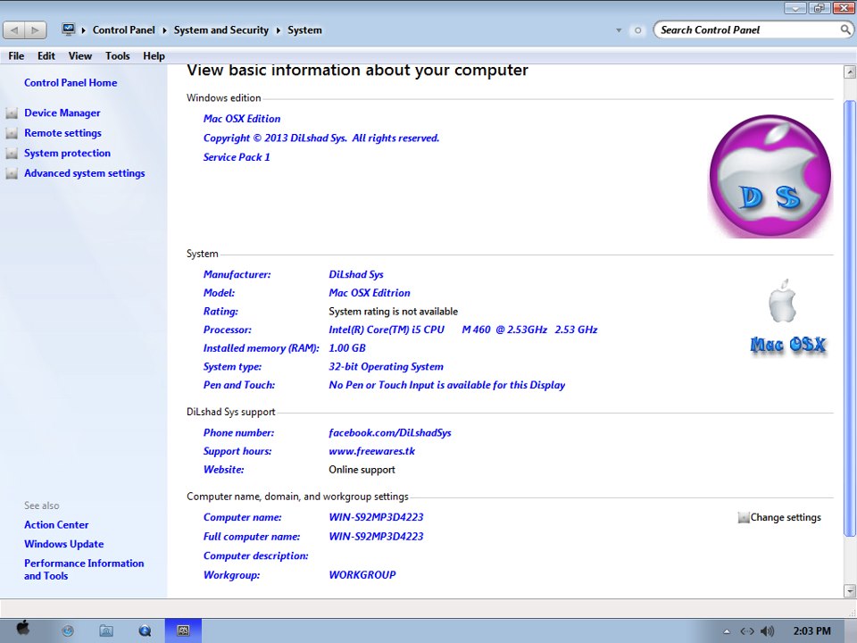Open Device Manager link

pos(62,113)
